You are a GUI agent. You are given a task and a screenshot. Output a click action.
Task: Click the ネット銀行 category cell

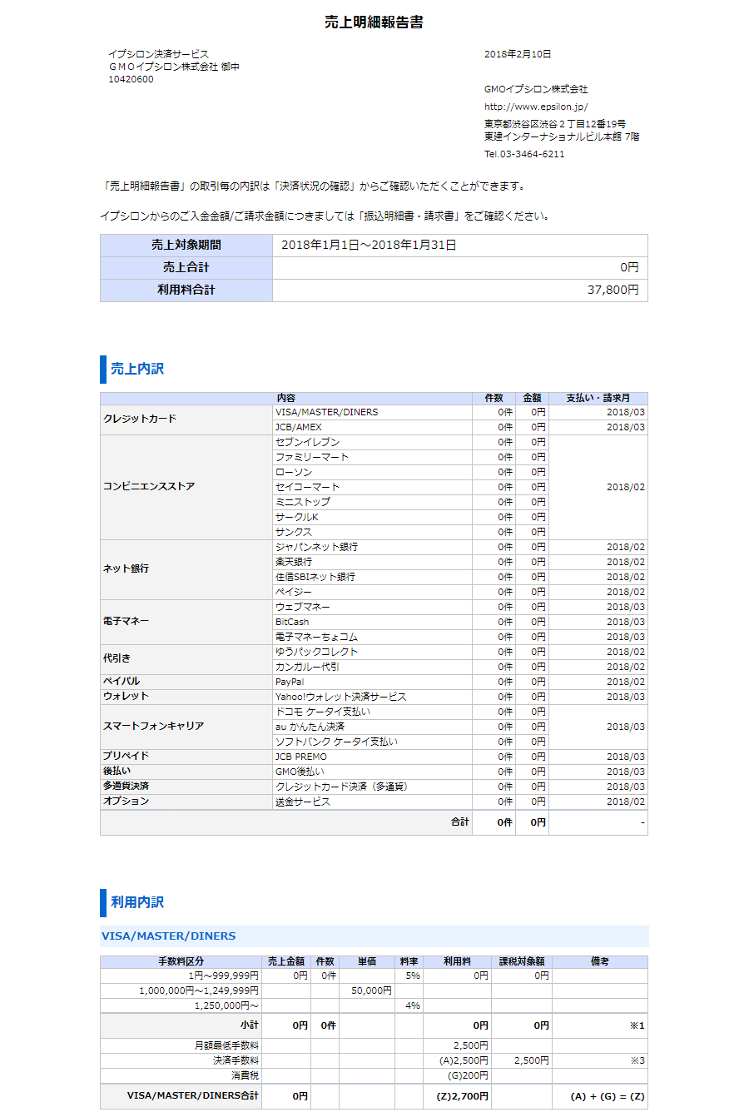point(186,569)
